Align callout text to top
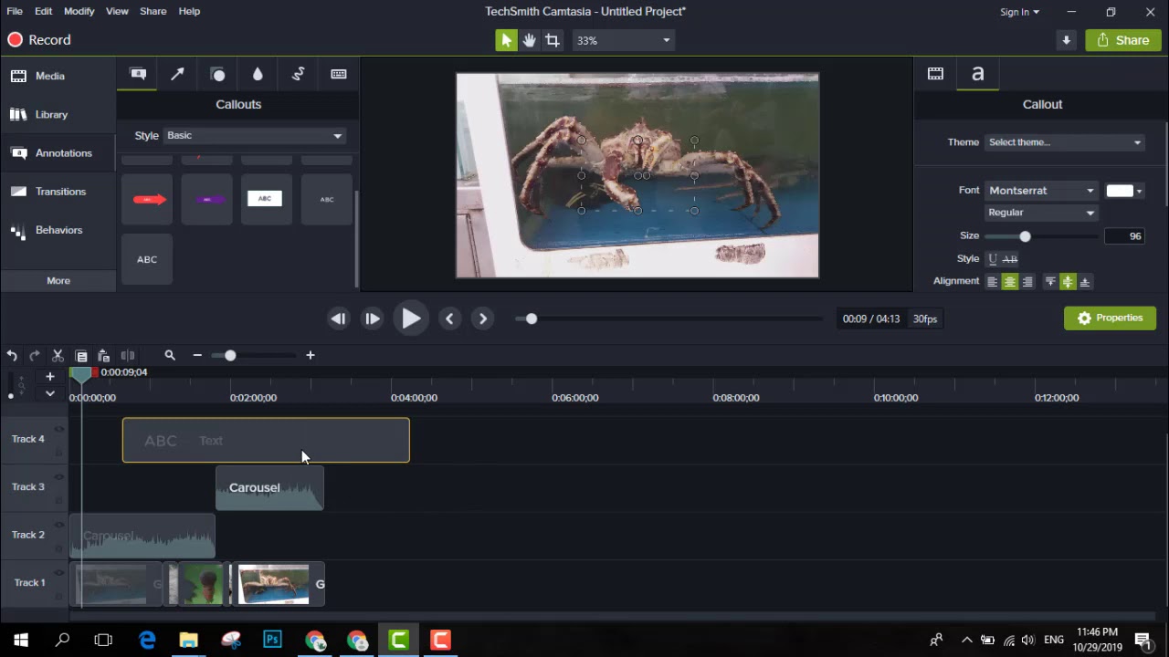 click(1050, 282)
